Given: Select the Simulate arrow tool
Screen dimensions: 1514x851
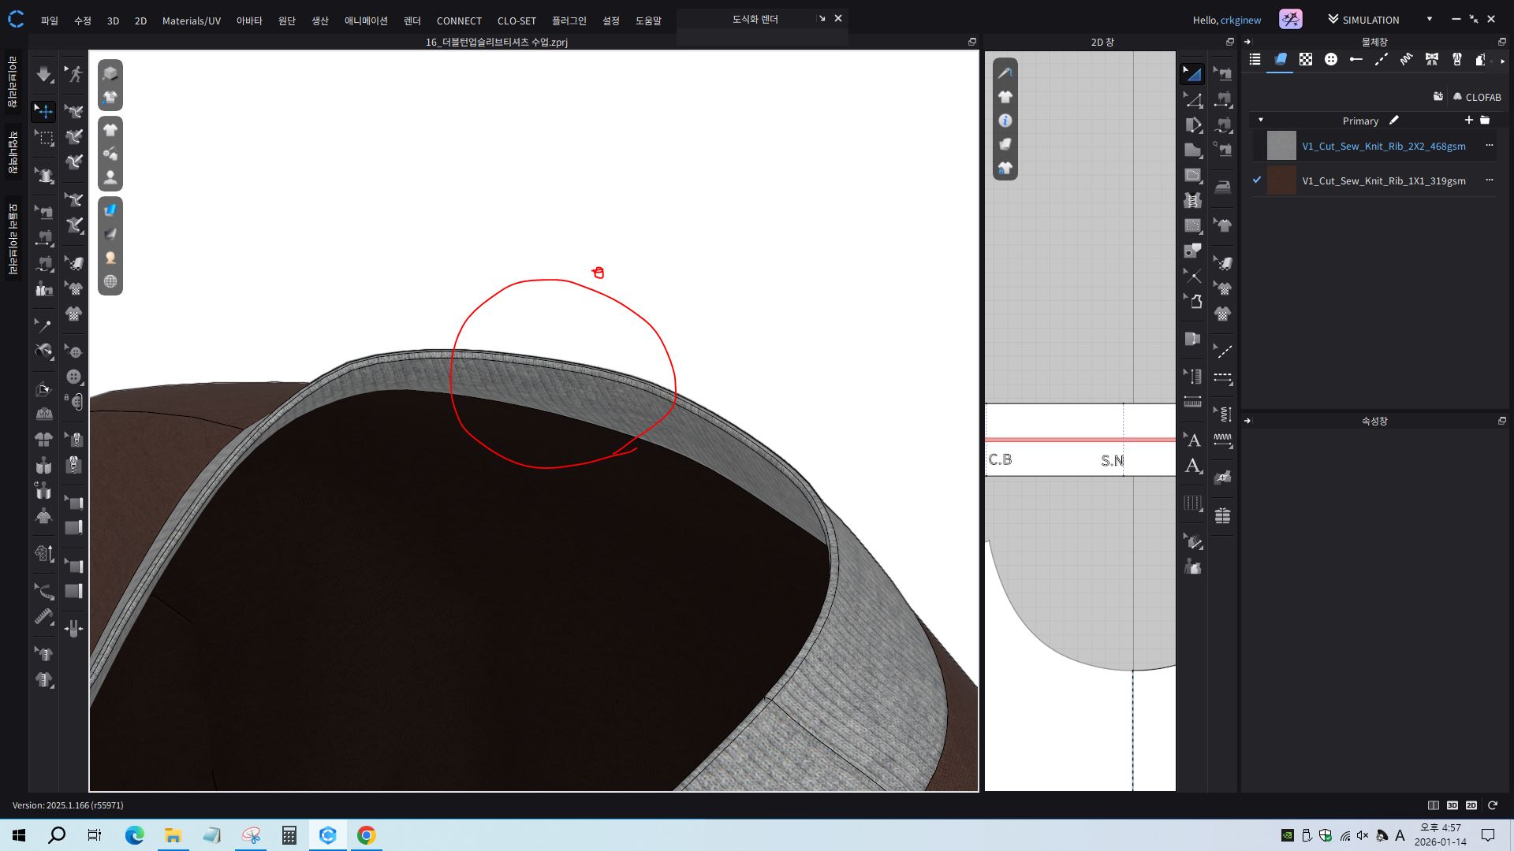Looking at the screenshot, I should tap(44, 74).
